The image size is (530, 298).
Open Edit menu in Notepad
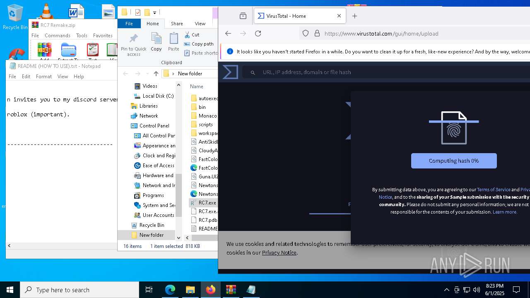coord(26,77)
